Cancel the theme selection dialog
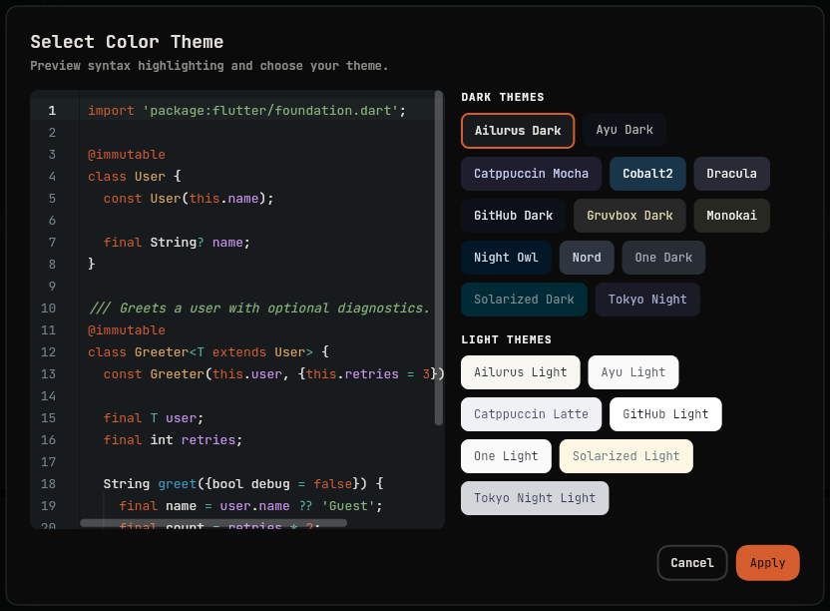This screenshot has width=830, height=611. (x=692, y=563)
